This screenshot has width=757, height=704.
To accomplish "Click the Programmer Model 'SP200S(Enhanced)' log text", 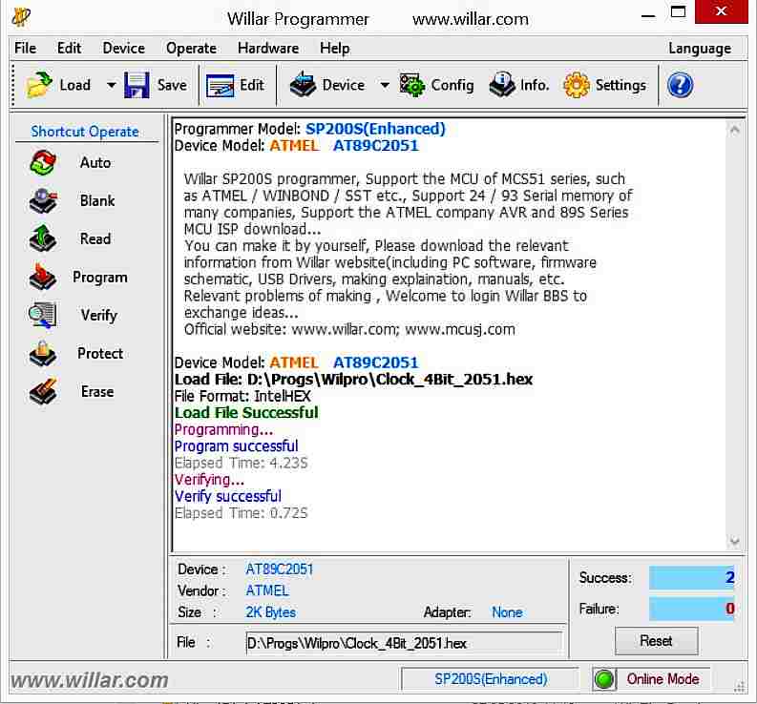I will [375, 129].
